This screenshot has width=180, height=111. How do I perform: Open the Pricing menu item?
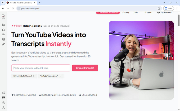pyautogui.click(x=126, y=12)
